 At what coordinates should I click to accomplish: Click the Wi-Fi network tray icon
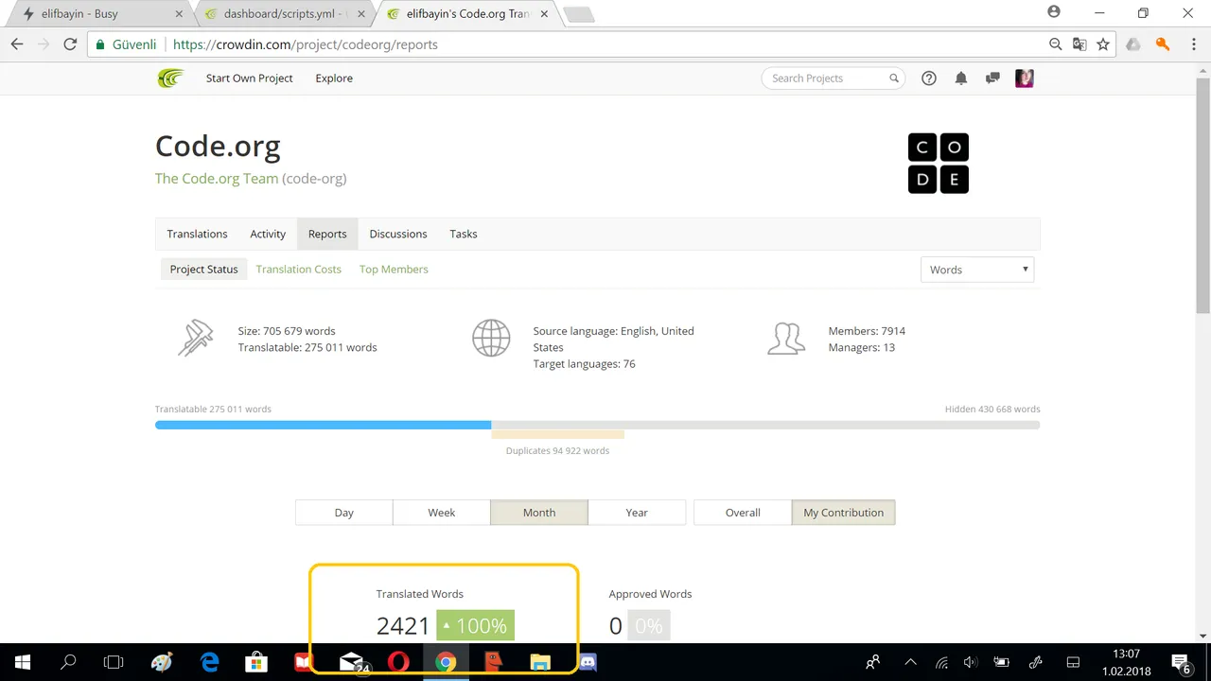tap(941, 662)
